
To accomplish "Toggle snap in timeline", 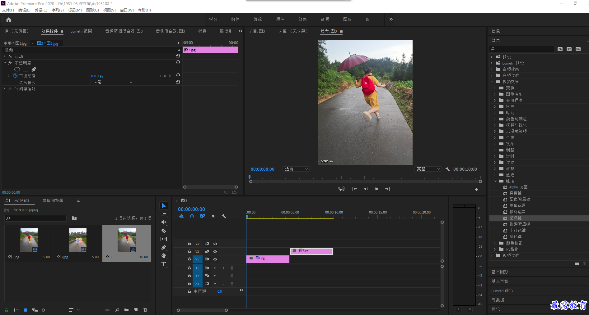I will click(192, 216).
